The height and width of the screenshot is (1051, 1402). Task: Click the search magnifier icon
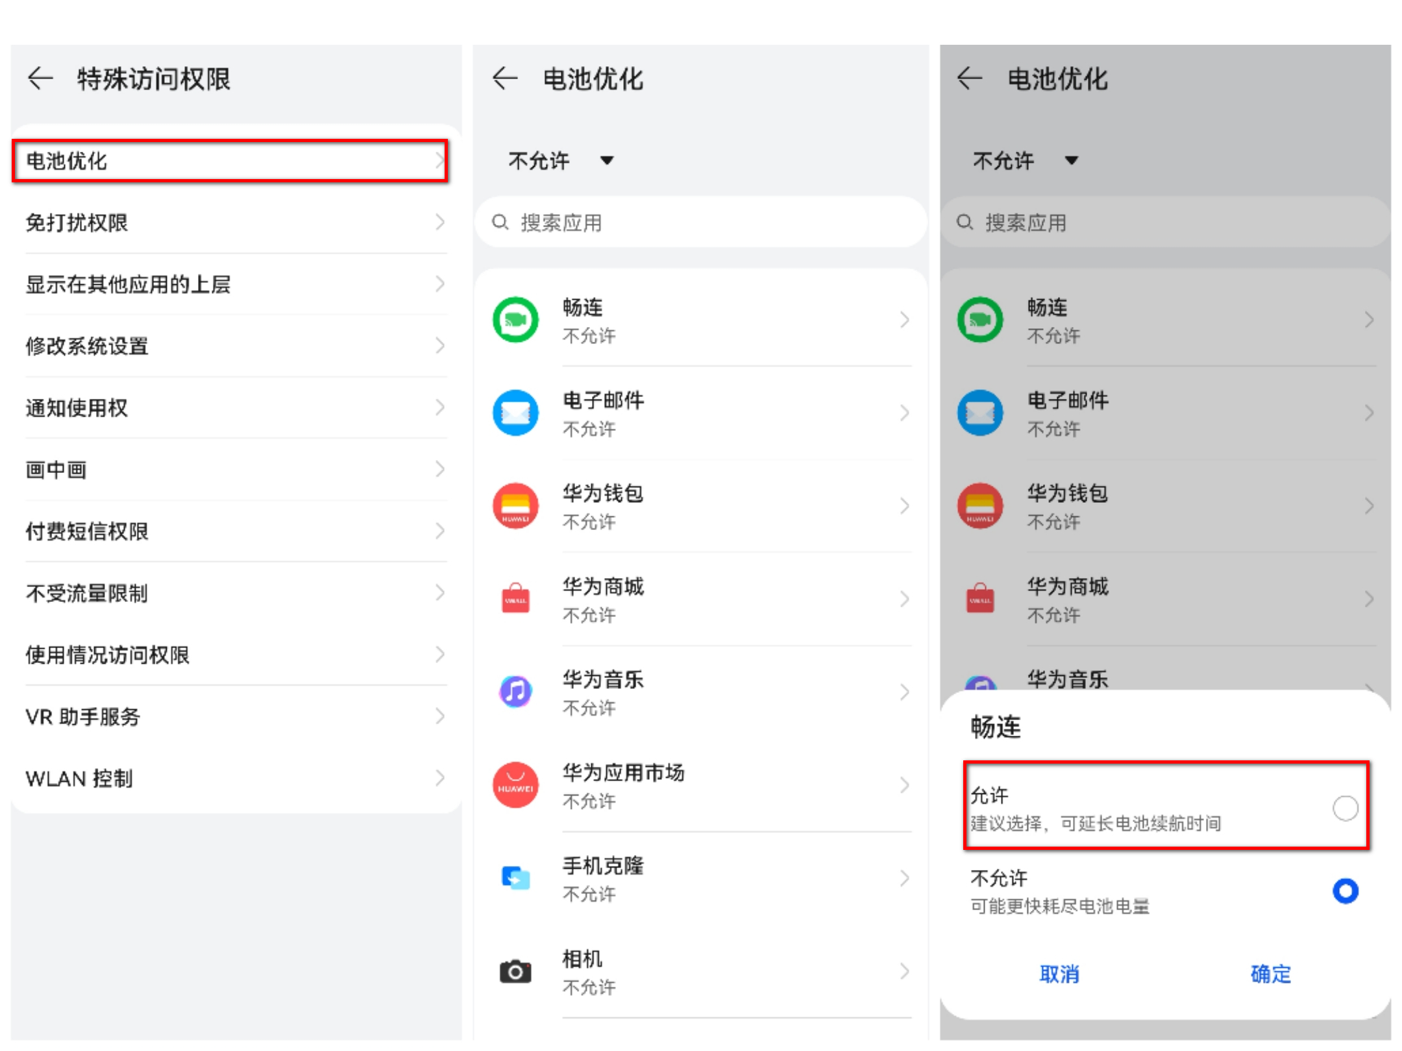500,223
